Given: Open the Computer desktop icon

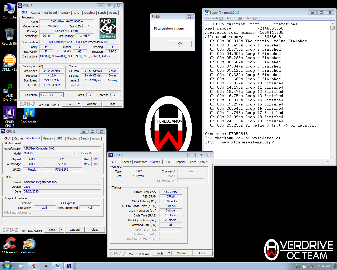Looking at the screenshot, I should tap(9, 11).
